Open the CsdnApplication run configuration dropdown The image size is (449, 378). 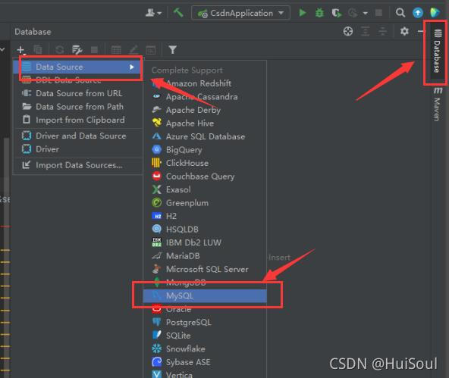click(240, 13)
